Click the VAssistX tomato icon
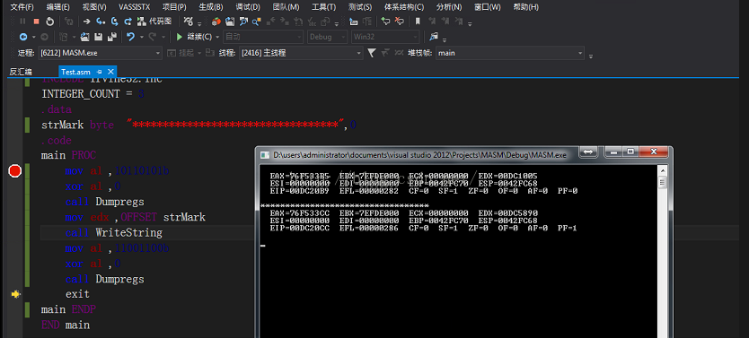 click(216, 21)
